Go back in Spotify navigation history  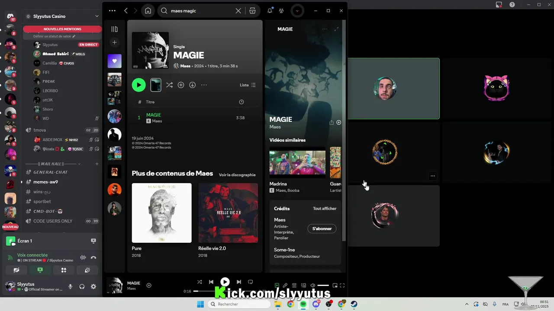[126, 11]
